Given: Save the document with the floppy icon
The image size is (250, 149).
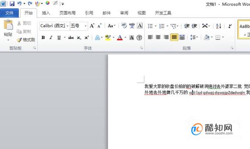Looking at the screenshot, I should (12, 4).
